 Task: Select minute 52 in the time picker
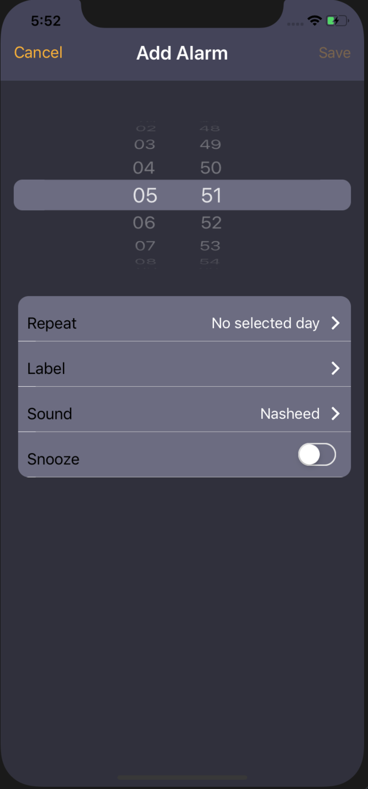point(211,222)
